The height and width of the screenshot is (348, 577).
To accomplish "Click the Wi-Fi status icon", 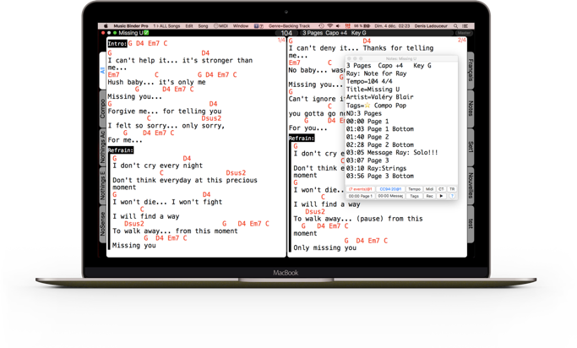I will pos(329,26).
